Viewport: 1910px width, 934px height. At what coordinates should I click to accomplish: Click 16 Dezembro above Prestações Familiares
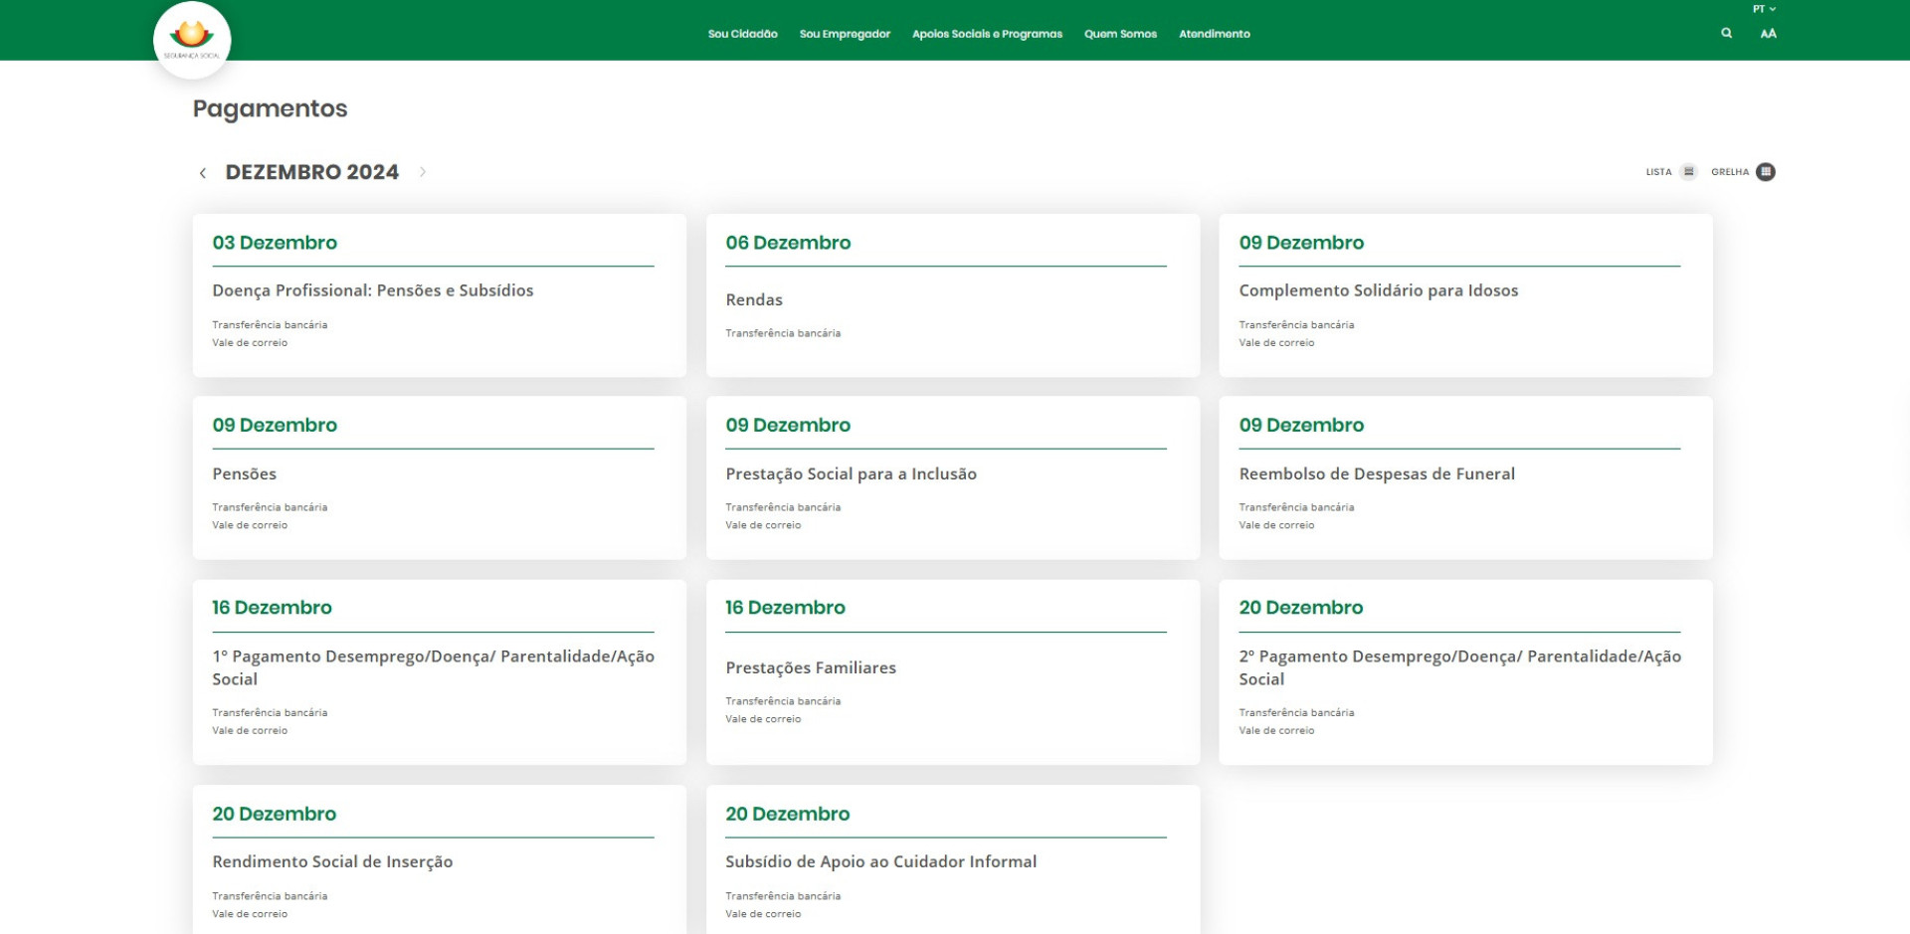point(785,608)
